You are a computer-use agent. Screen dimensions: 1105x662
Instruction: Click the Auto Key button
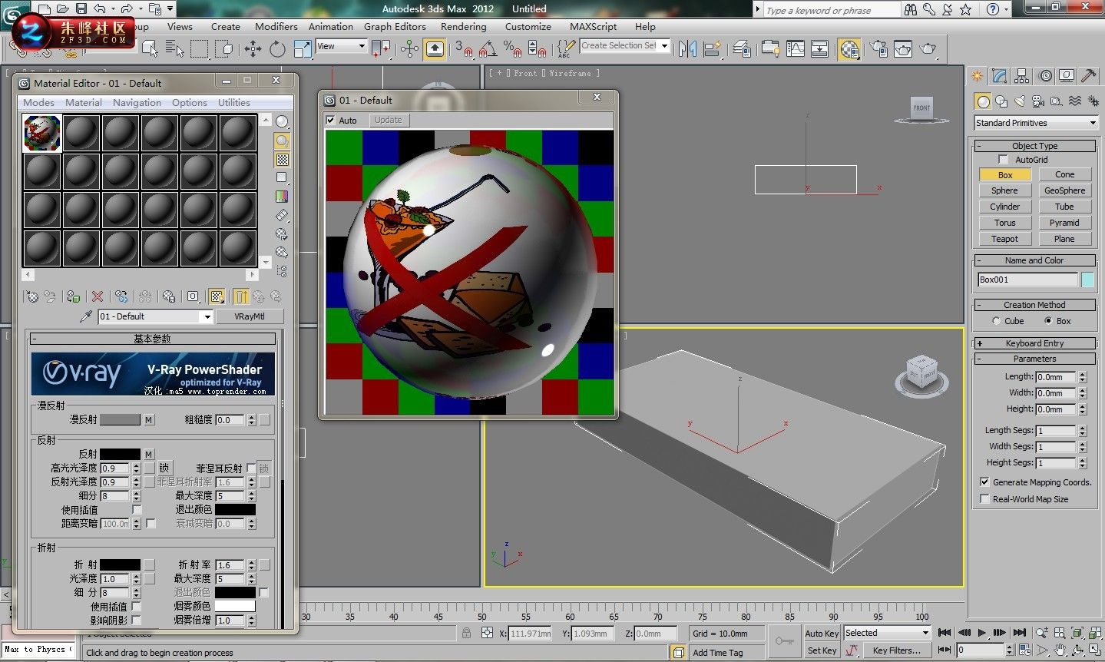tap(822, 634)
